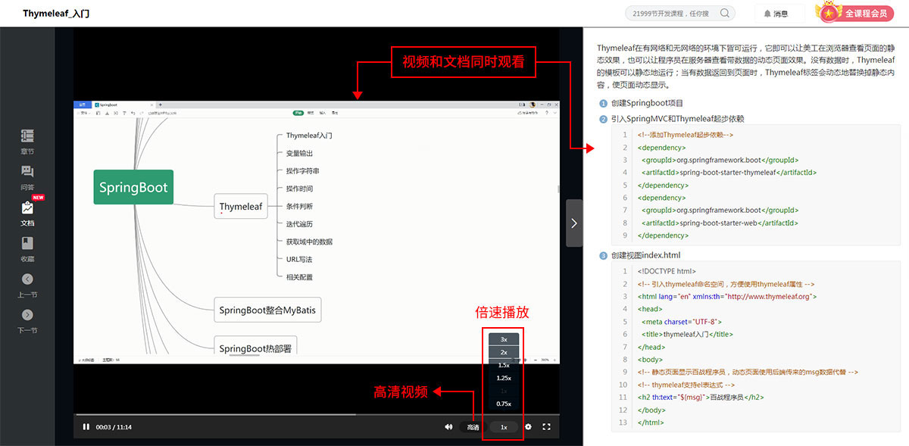
Task: Go to the previous lesson 上一节
Action: [x=27, y=285]
